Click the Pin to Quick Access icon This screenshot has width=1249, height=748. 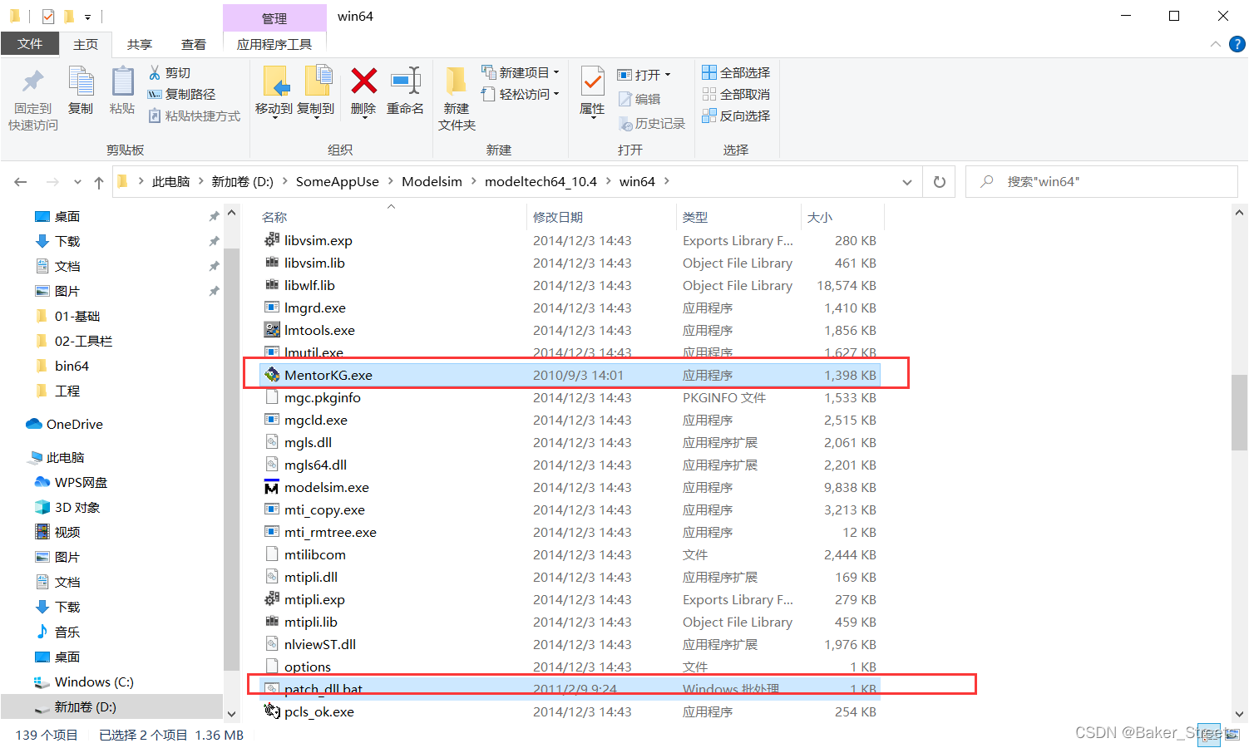[33, 81]
